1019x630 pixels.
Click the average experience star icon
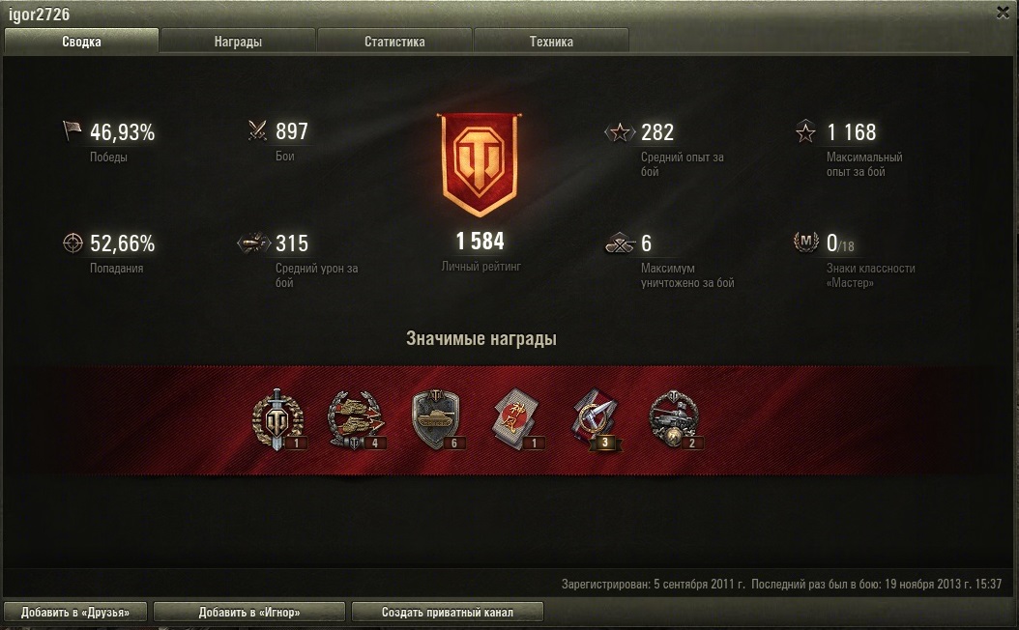coord(620,132)
